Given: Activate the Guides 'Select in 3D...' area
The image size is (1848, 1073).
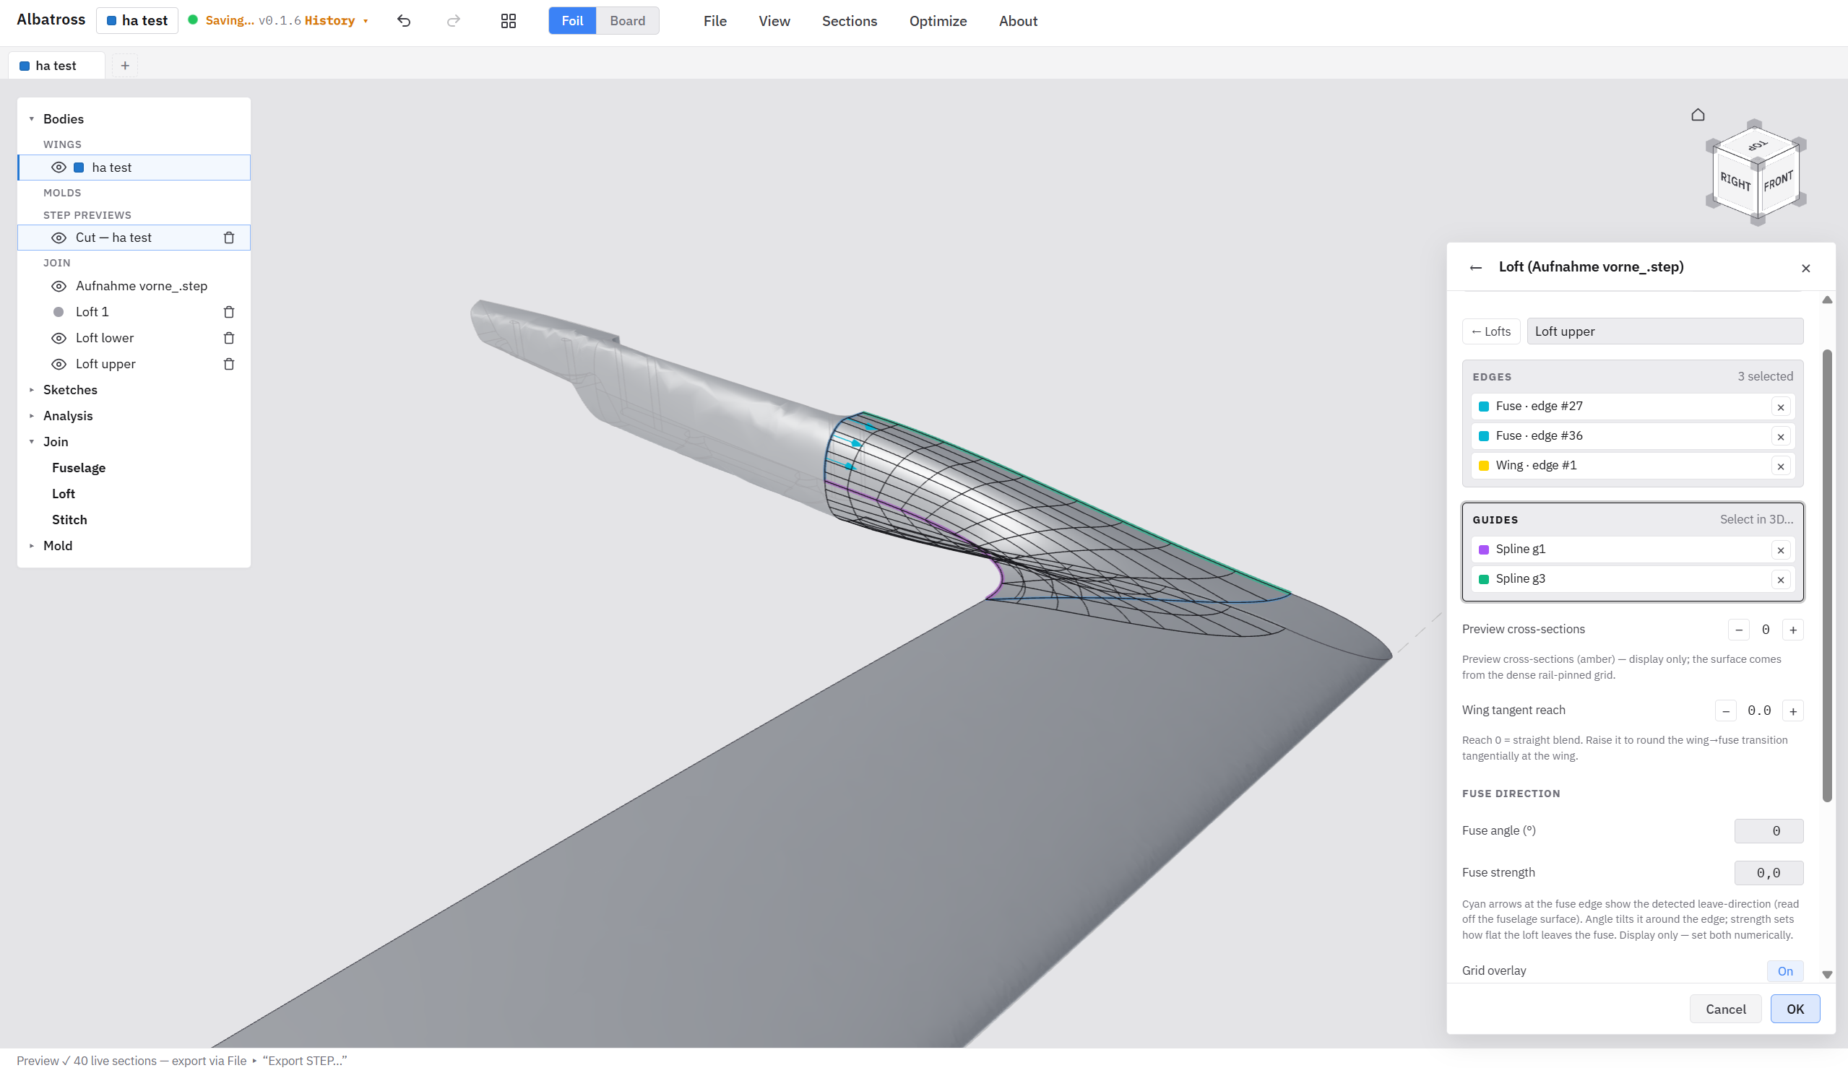Looking at the screenshot, I should (1756, 520).
